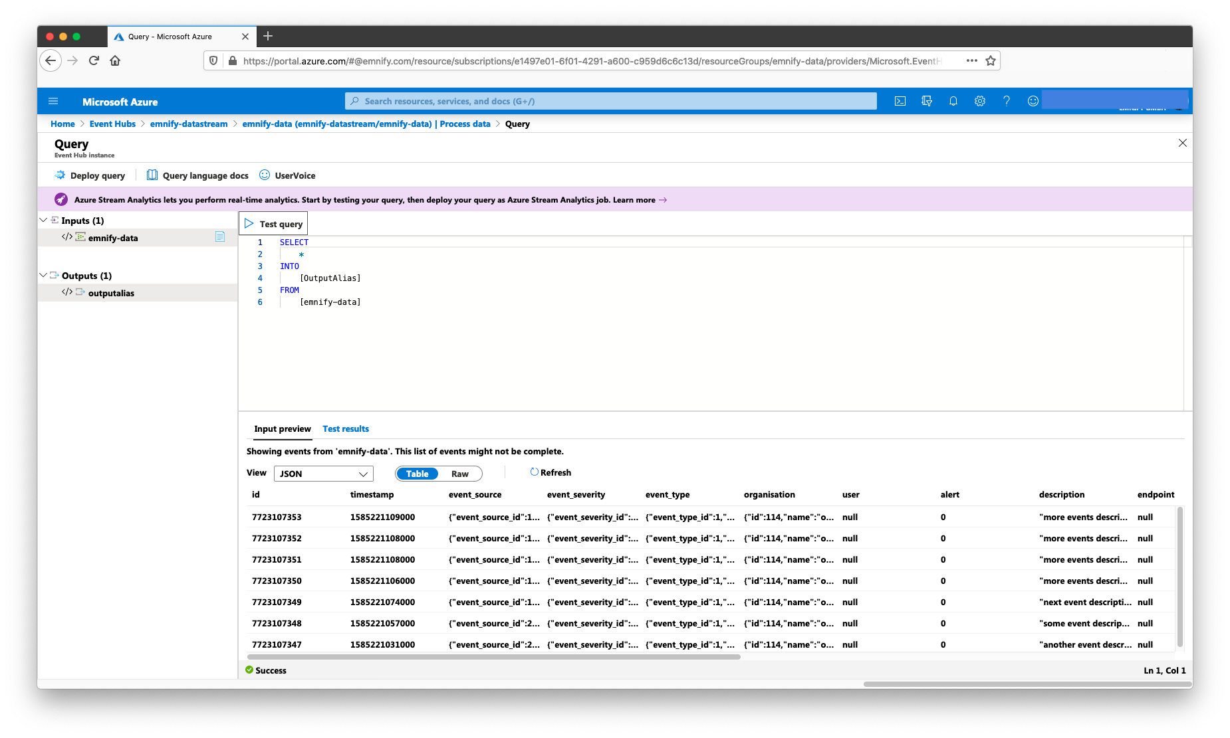Click the rocket icon in the analytics banner
The width and height of the screenshot is (1230, 738).
tap(61, 199)
